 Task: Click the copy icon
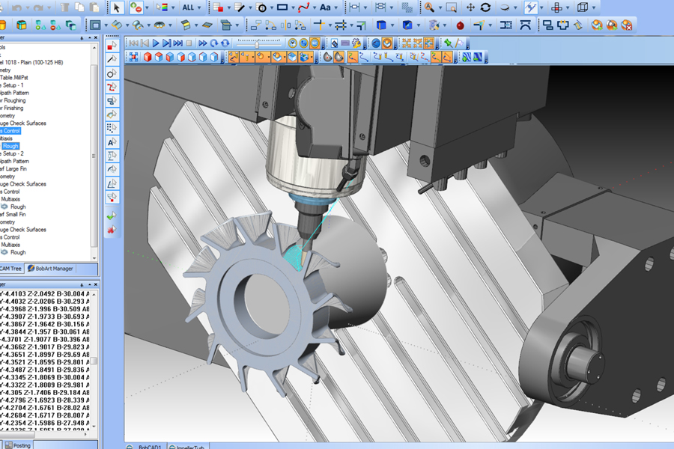pos(80,7)
